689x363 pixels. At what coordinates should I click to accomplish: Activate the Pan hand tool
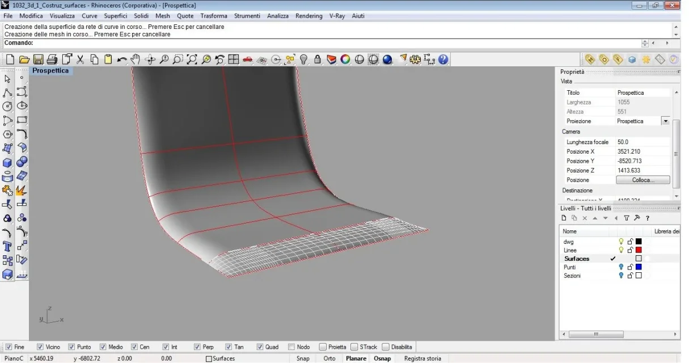pos(136,60)
